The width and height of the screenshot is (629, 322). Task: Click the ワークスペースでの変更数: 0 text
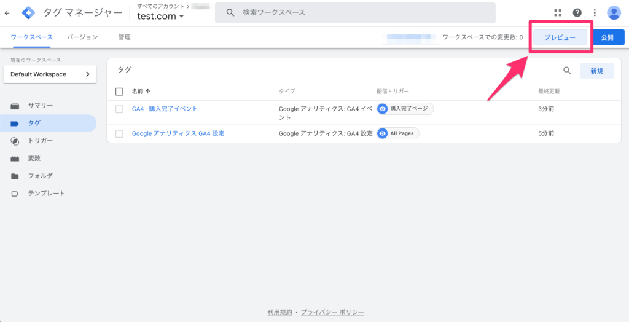click(482, 37)
